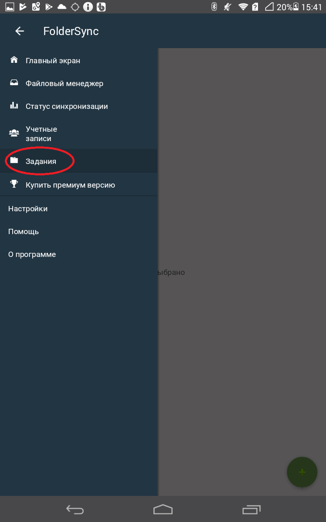Choose Купить премиум версию

(79, 184)
